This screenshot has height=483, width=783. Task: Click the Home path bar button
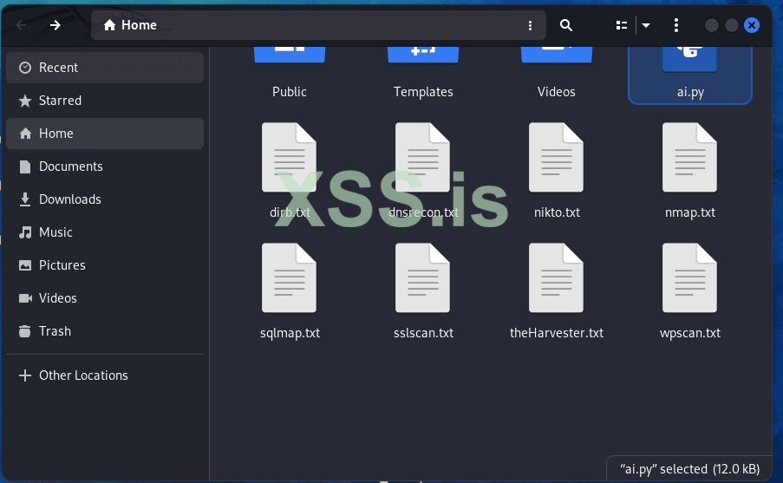(x=130, y=25)
